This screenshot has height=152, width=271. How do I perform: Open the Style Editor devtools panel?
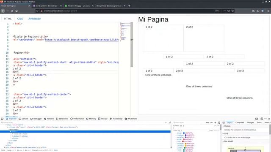(62, 119)
